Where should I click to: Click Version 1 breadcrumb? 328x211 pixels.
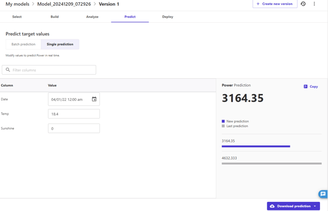(x=109, y=4)
